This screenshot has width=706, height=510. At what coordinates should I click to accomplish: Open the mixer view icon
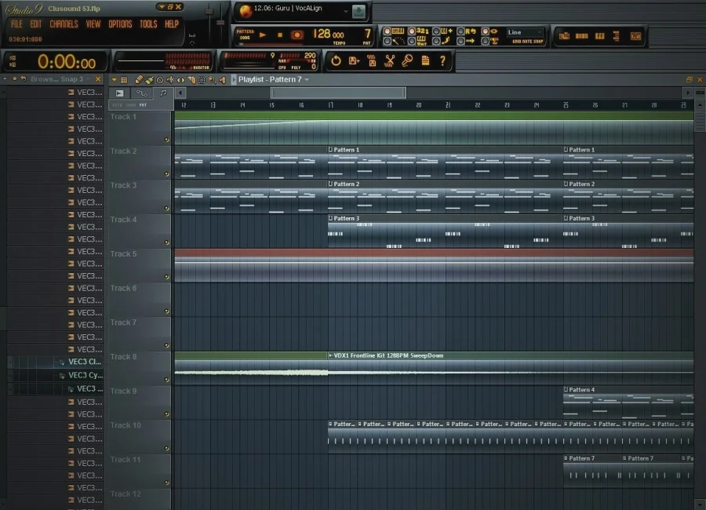[635, 35]
